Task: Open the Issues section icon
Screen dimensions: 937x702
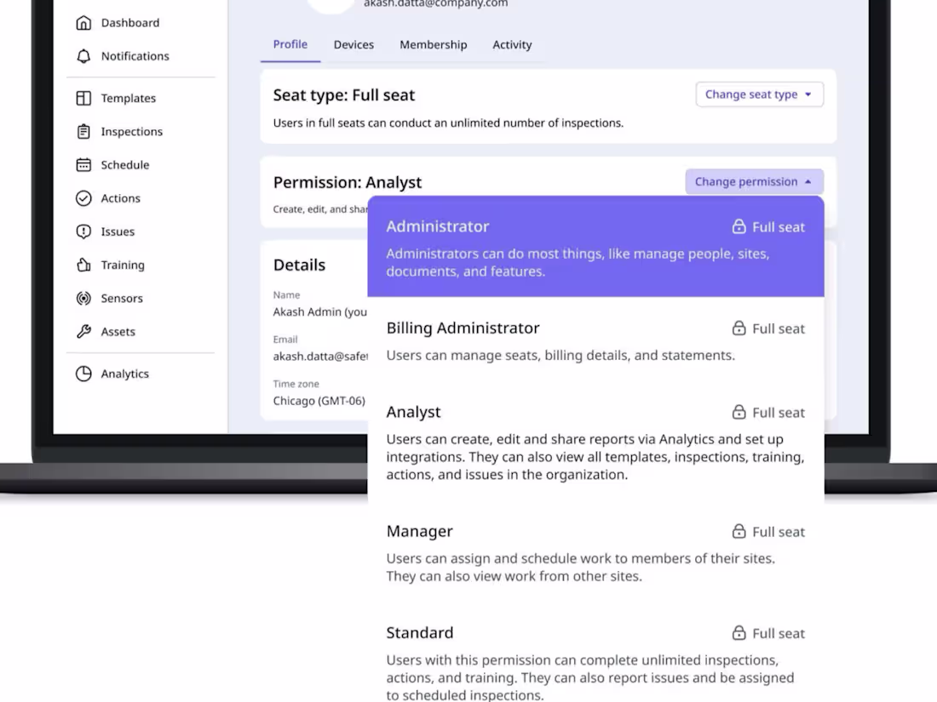Action: click(83, 231)
